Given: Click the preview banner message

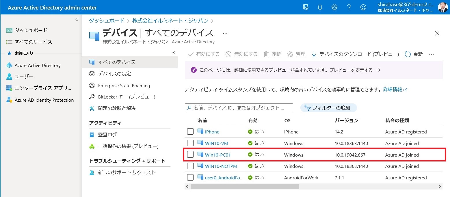Looking at the screenshot, I should tap(314, 70).
